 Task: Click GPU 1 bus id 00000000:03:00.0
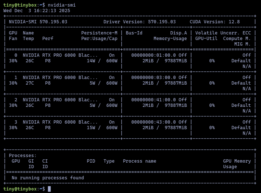coord(154,78)
